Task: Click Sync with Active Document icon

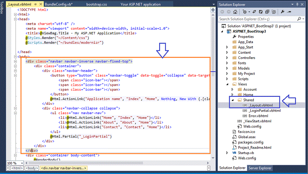Action: point(254,12)
